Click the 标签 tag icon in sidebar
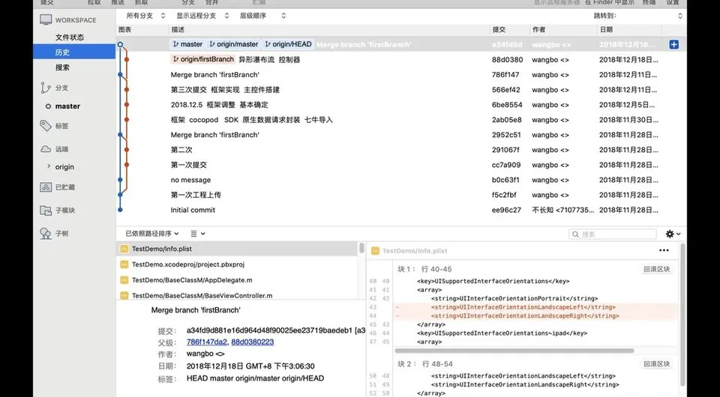This screenshot has height=397, width=720. [x=46, y=126]
